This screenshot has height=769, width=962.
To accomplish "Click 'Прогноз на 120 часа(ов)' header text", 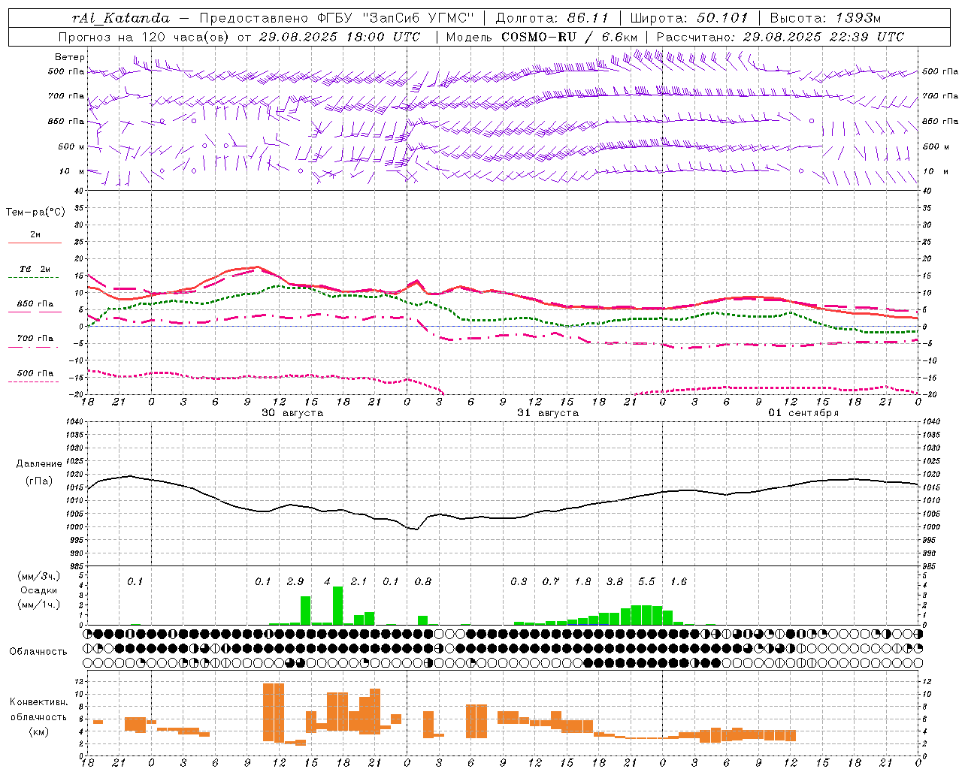I will pos(145,37).
